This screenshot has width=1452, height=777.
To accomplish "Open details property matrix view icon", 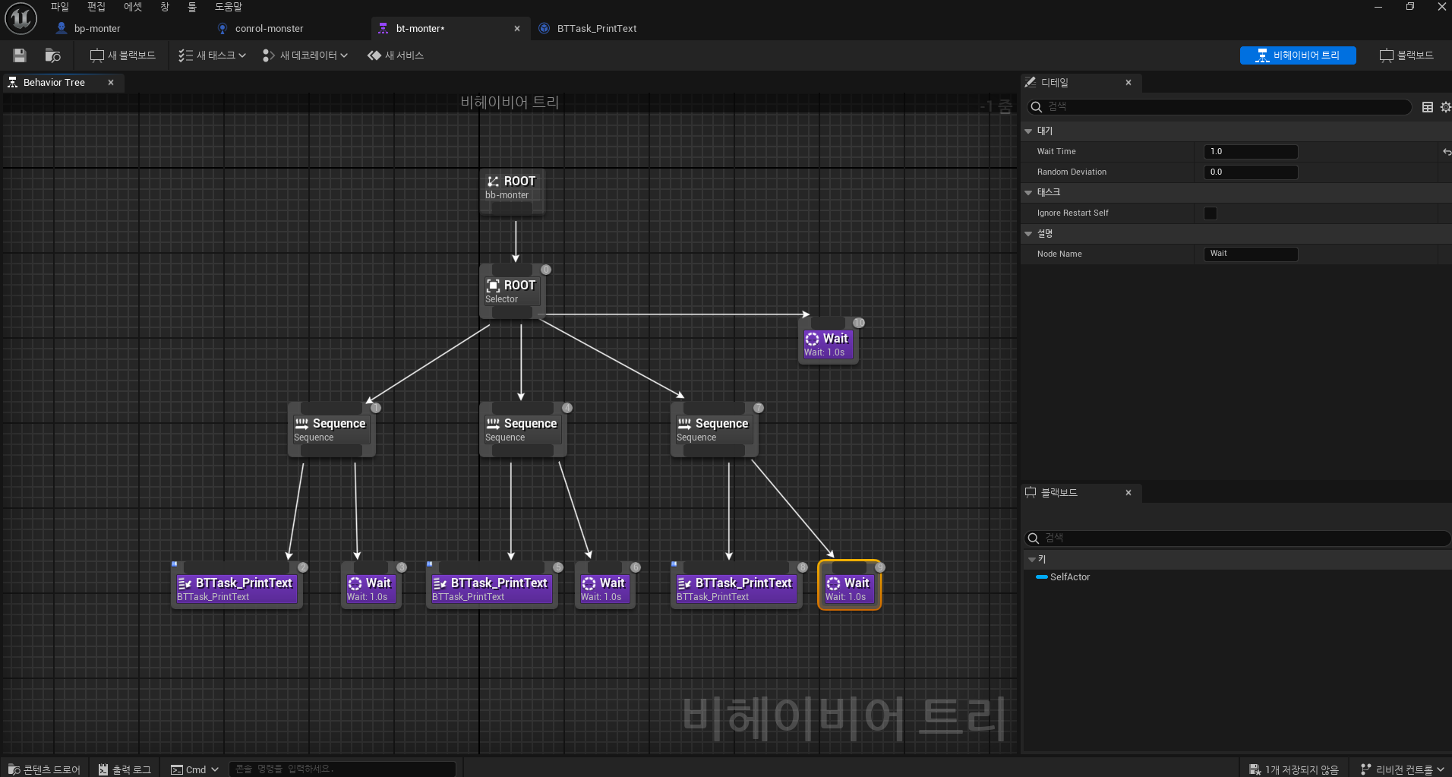I will 1428,107.
